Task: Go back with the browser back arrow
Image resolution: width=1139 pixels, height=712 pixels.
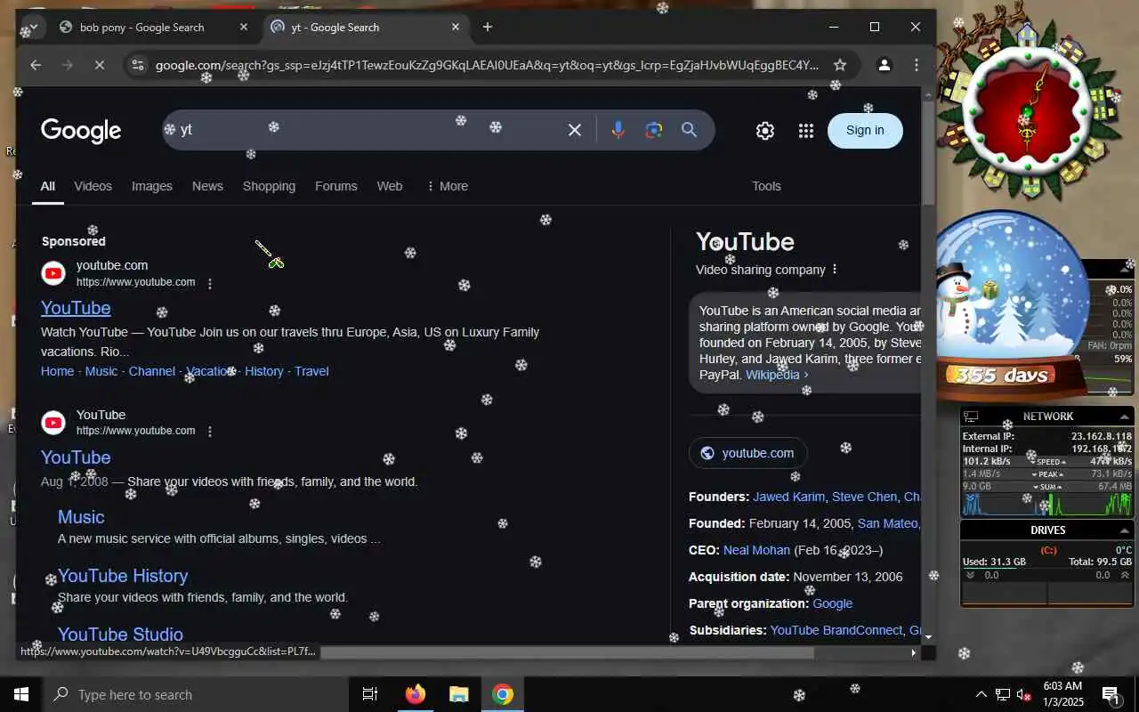Action: pyautogui.click(x=36, y=65)
